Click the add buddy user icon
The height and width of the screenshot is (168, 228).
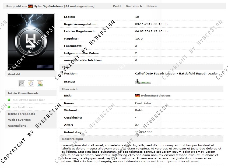(40, 84)
